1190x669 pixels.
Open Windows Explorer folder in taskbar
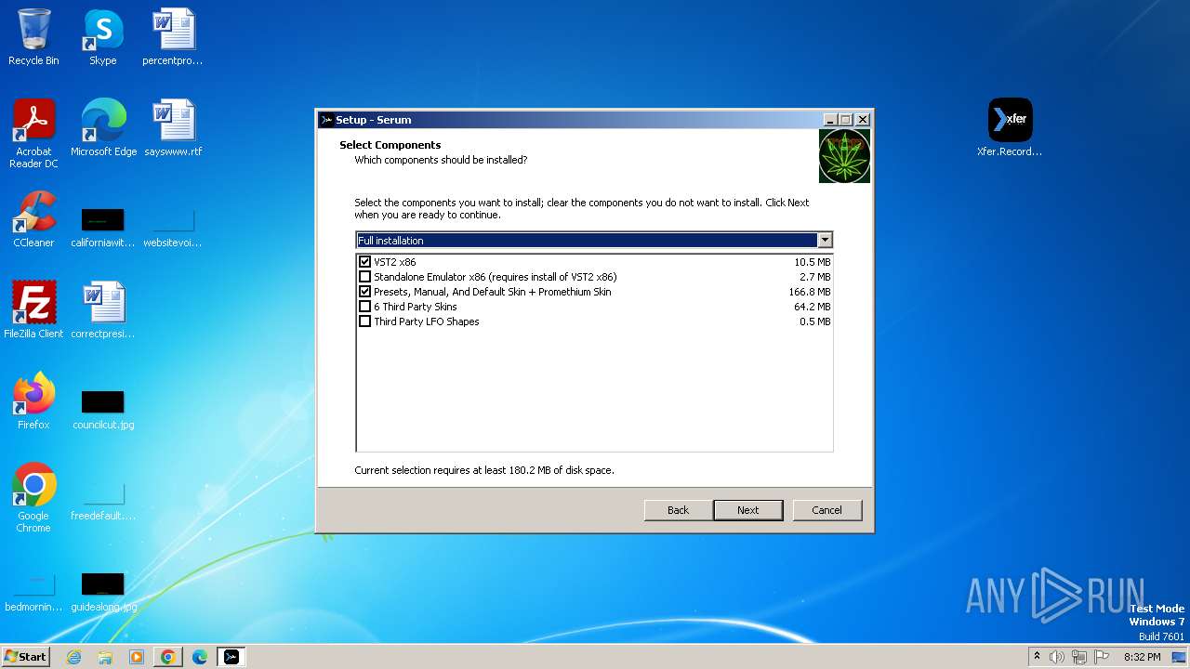105,657
